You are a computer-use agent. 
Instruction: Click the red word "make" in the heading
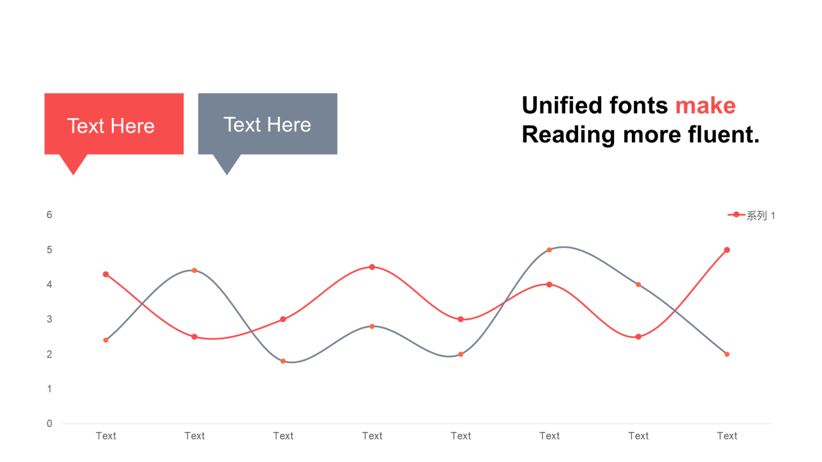click(x=705, y=105)
